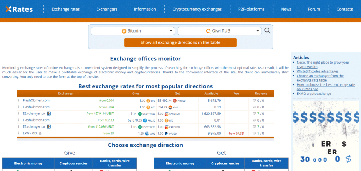Click the XRates logo
Screen dimensions: 361x171
19,9
